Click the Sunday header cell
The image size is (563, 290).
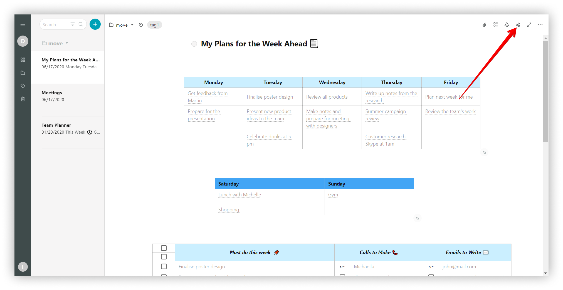(x=369, y=184)
